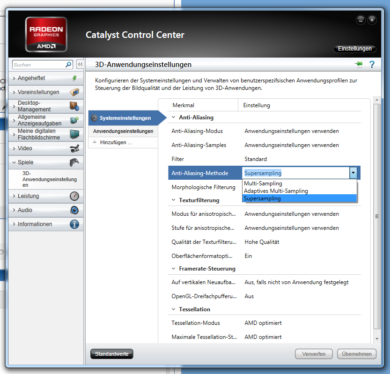390x374 pixels.
Task: Click the Standardwerte button
Action: click(x=112, y=354)
